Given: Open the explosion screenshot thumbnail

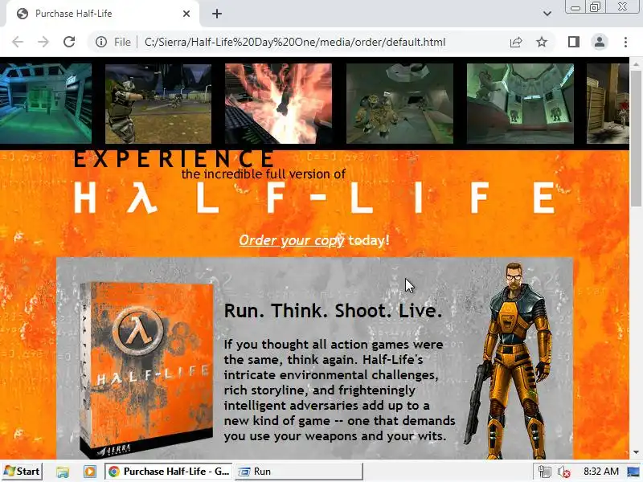Looking at the screenshot, I should click(278, 104).
